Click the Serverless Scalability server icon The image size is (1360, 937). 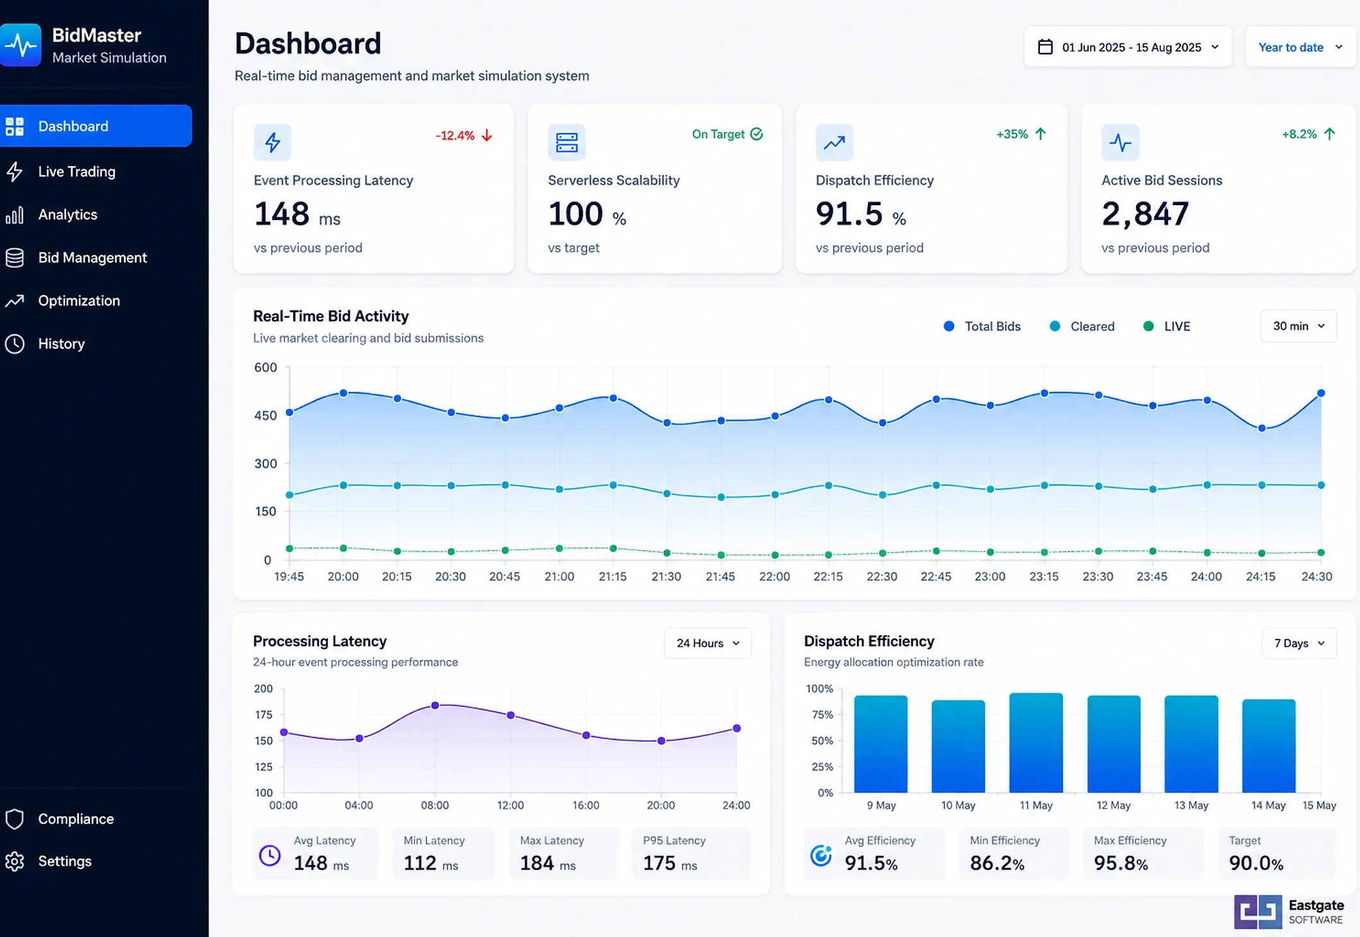[x=566, y=142]
